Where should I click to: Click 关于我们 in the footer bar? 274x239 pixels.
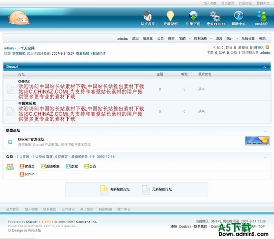coord(87,209)
